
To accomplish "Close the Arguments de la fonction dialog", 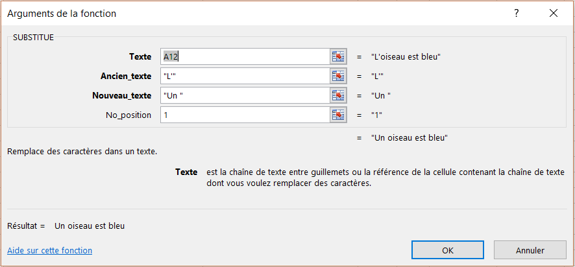I will point(553,13).
